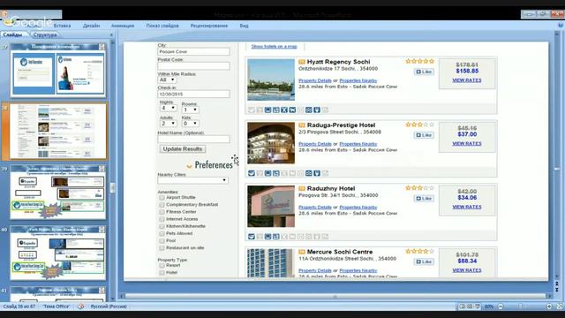Viewport: 565px width, 318px height.
Task: Click star rating of Raduga-Prestige Hotel
Action: [420, 125]
